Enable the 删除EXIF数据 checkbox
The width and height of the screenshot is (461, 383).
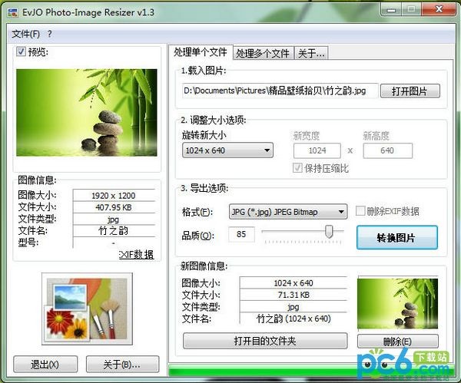pyautogui.click(x=360, y=211)
